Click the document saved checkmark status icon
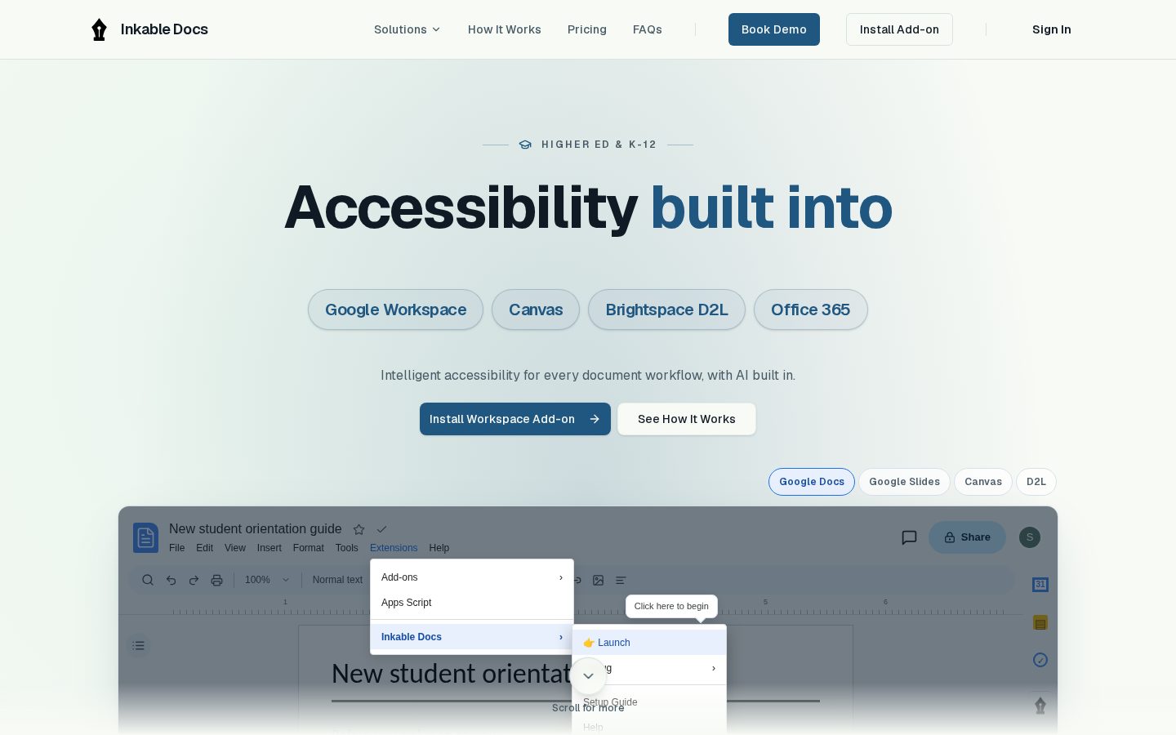 point(381,529)
